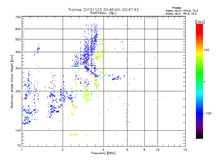The height and width of the screenshot is (163, 218).
Task: Click the x-axis label '8'
Action: pyautogui.click(x=144, y=150)
